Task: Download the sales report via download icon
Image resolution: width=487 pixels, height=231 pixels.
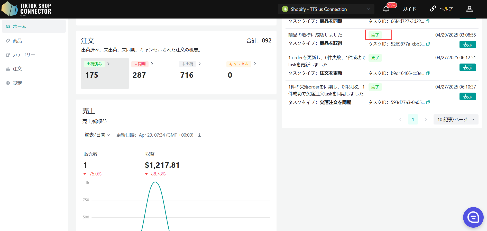Action: pos(199,135)
